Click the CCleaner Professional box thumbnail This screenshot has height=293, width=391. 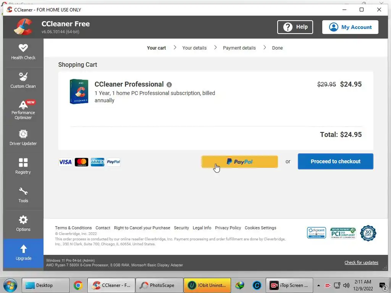79,92
